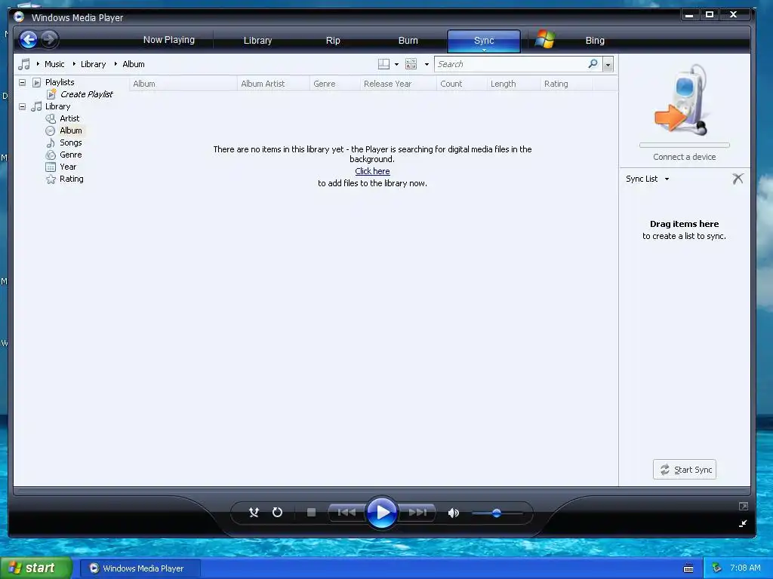Click the Previous track button
The width and height of the screenshot is (773, 579).
coord(346,513)
